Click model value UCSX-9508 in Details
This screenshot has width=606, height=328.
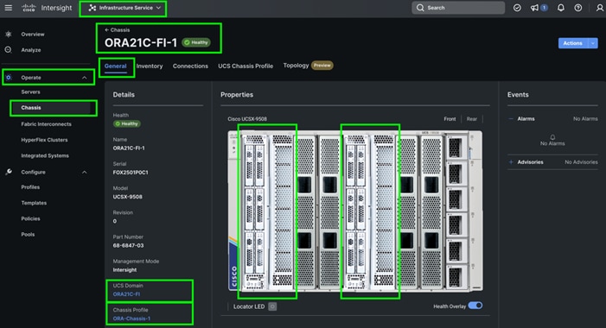128,197
